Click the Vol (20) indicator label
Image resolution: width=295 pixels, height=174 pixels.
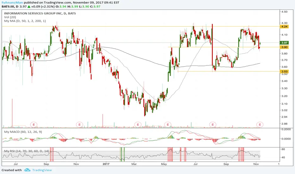pos(10,17)
